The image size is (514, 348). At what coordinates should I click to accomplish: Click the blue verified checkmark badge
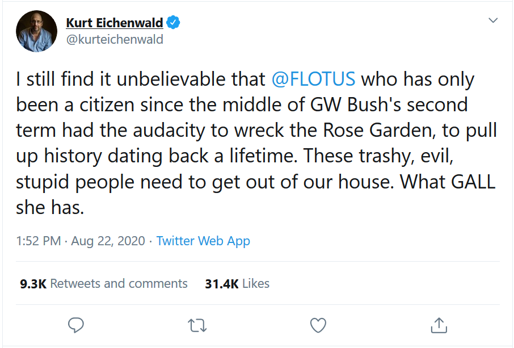[173, 23]
